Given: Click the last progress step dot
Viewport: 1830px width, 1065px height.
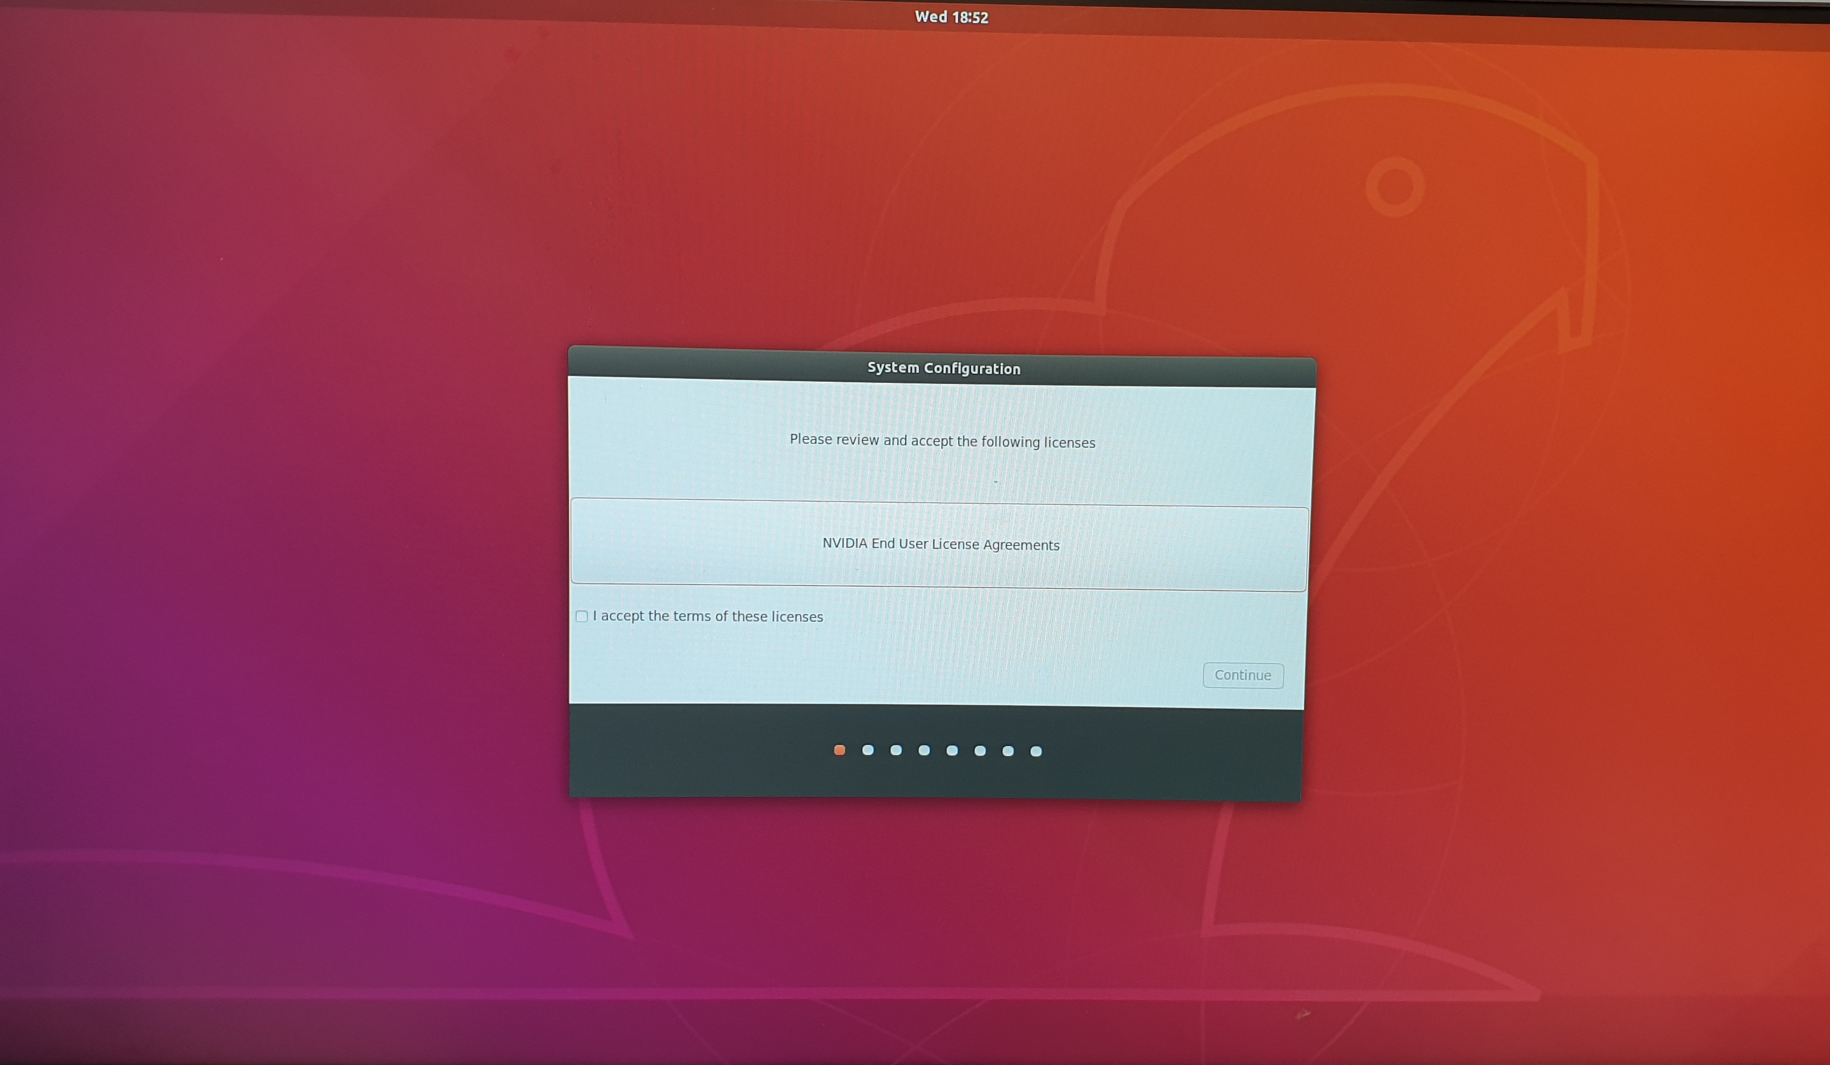Looking at the screenshot, I should pos(1036,751).
